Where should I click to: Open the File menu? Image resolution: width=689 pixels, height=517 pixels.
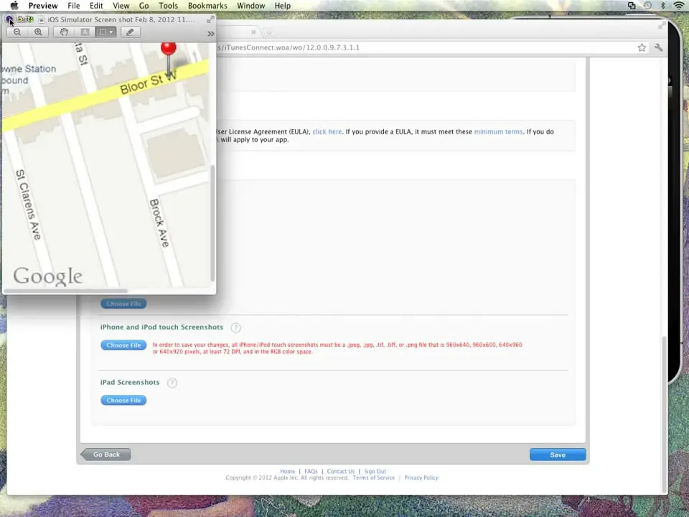73,6
